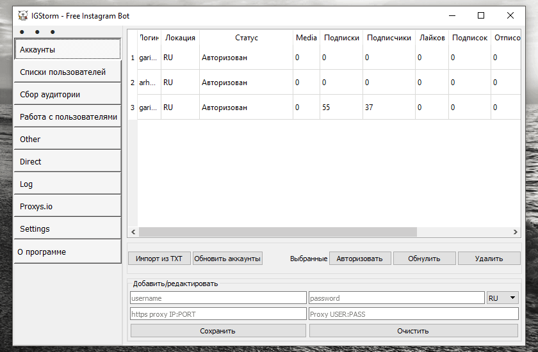Click the Подписок column header
The width and height of the screenshot is (538, 352).
click(469, 38)
